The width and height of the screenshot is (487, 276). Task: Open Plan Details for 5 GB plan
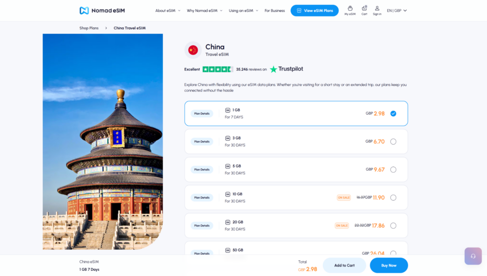[202, 169]
